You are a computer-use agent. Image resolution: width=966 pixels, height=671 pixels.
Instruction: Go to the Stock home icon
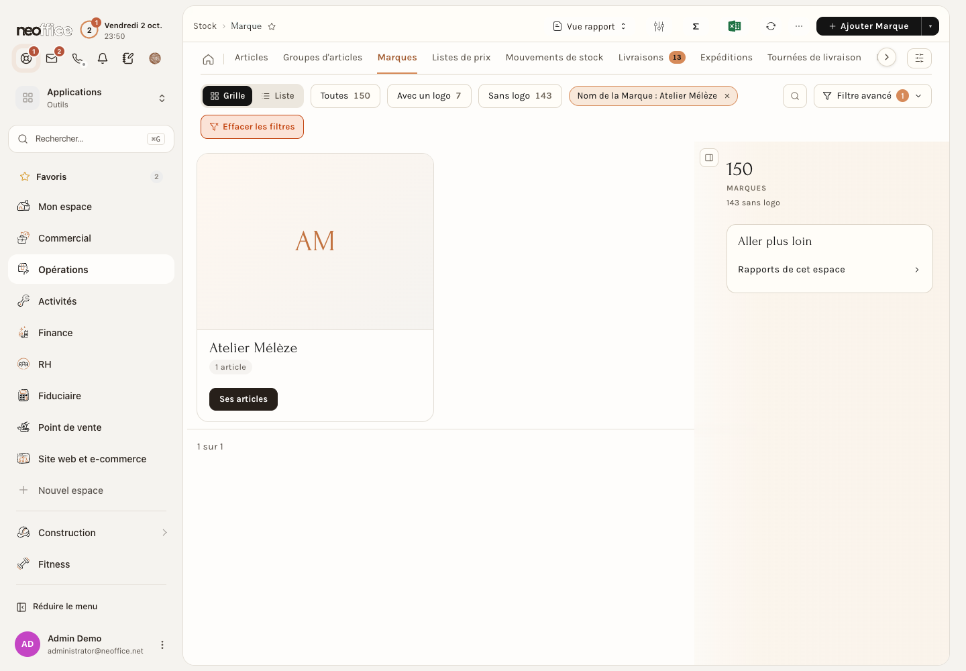(209, 59)
